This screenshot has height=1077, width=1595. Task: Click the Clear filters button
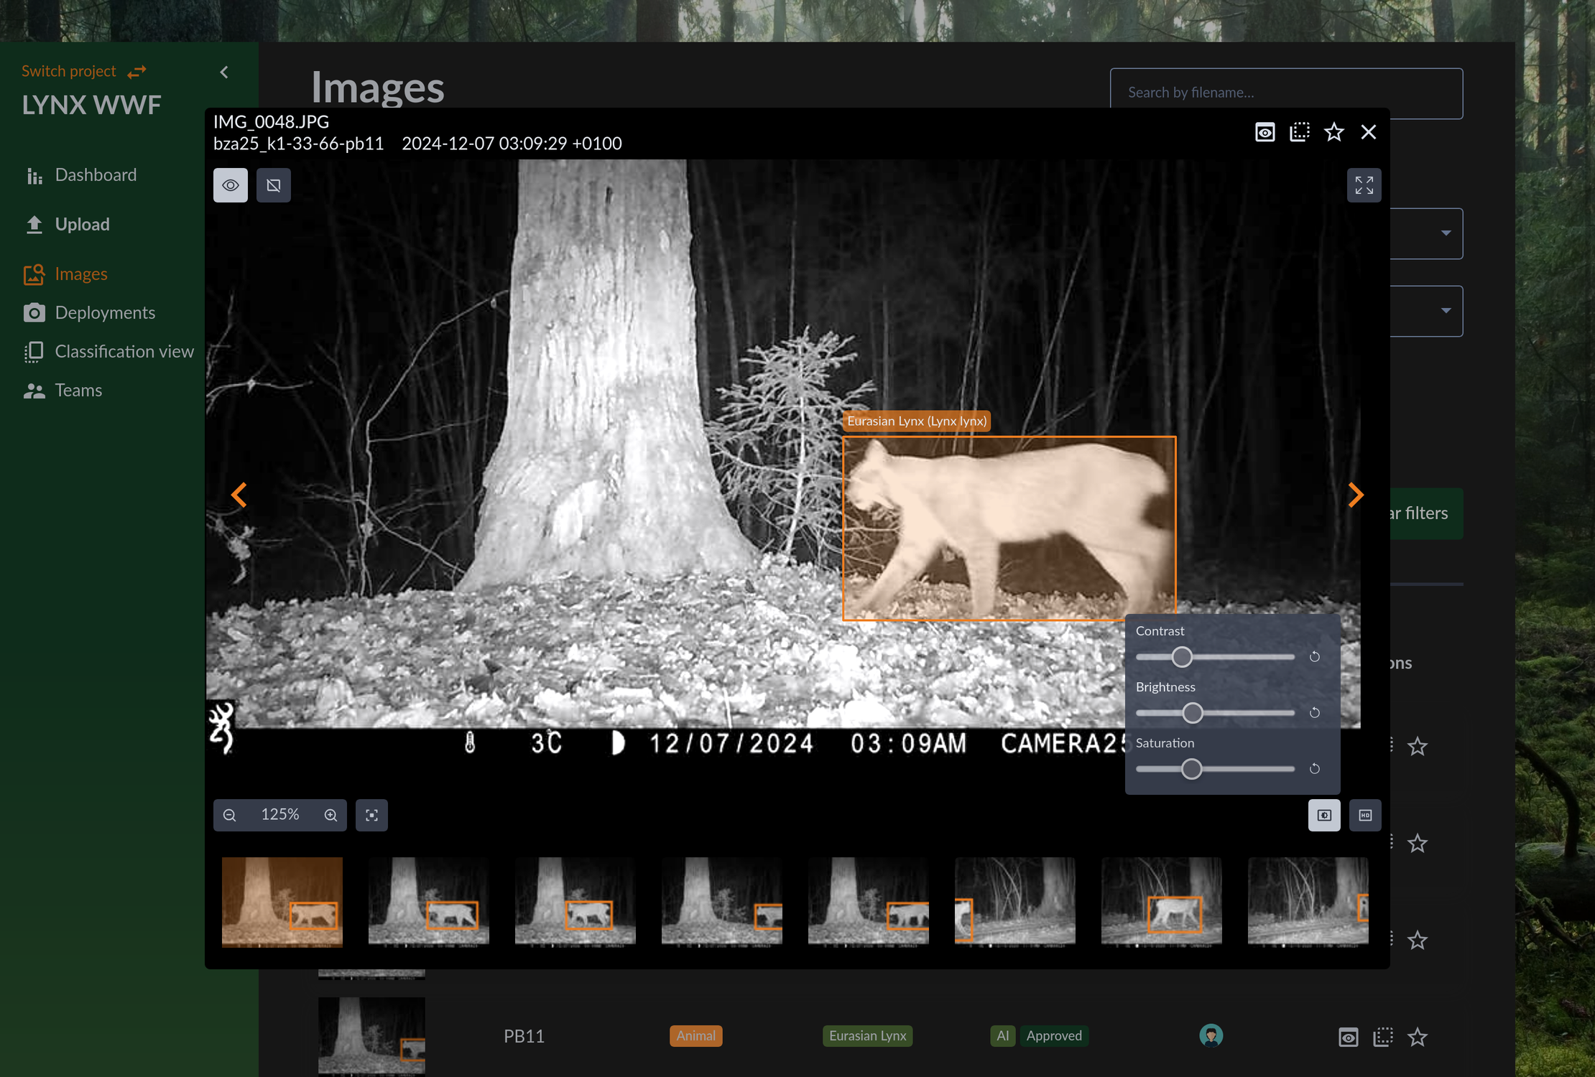click(x=1426, y=514)
